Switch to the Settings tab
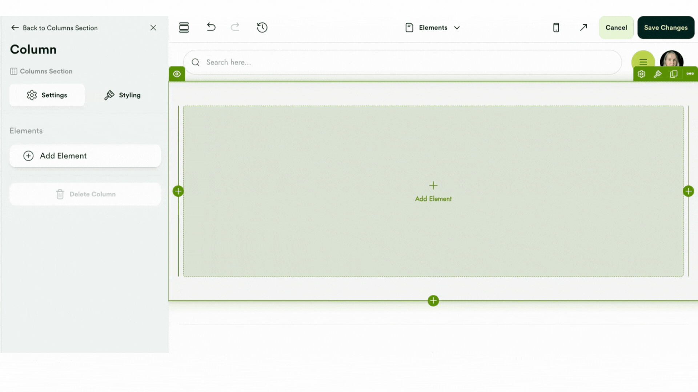The image size is (698, 392). click(47, 95)
